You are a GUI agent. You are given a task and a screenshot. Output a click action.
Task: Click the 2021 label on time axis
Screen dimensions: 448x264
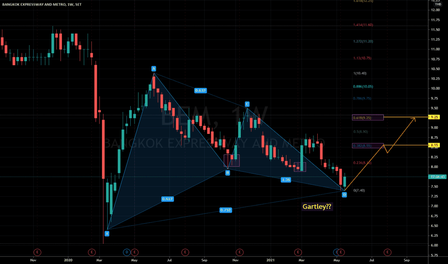pos(270,260)
